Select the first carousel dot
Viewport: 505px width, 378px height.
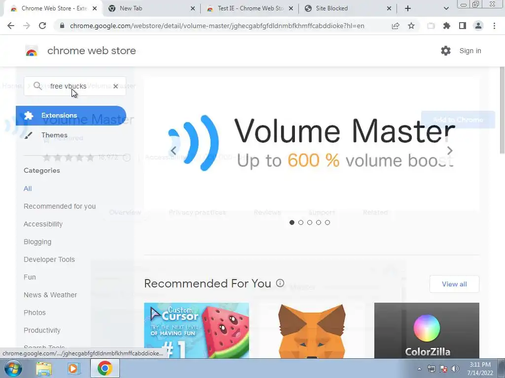point(292,222)
